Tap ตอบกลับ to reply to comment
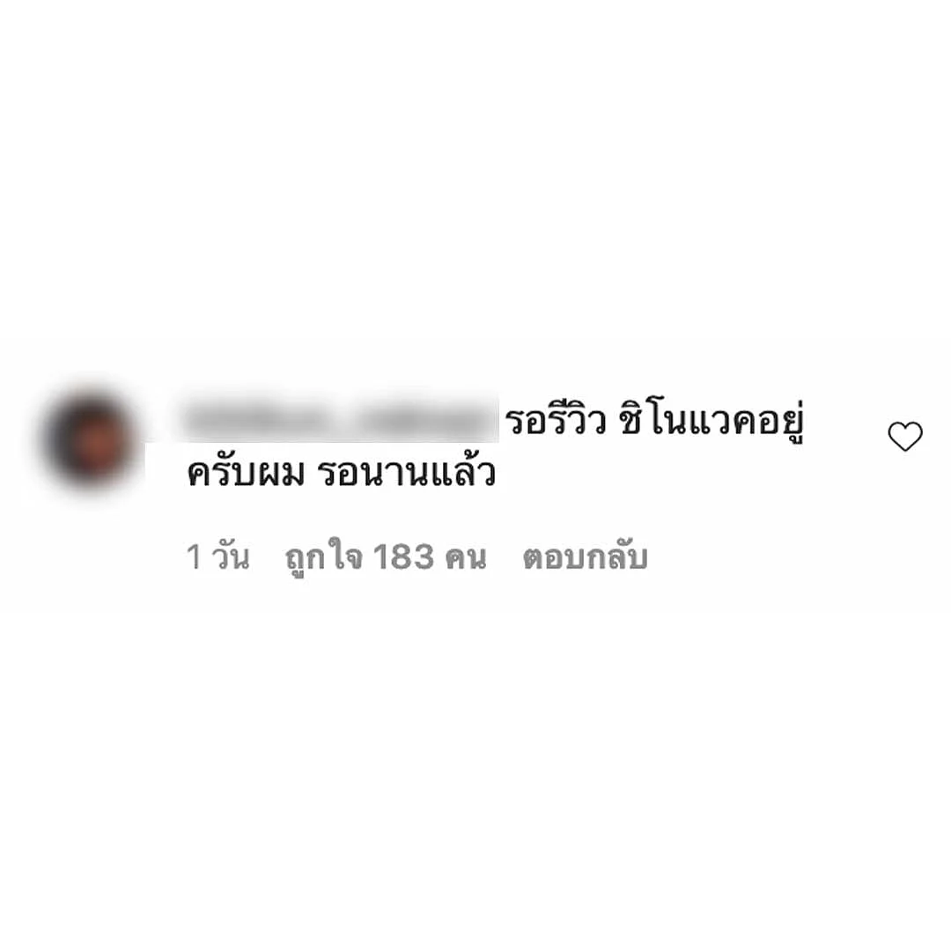951x951 pixels. [x=586, y=557]
